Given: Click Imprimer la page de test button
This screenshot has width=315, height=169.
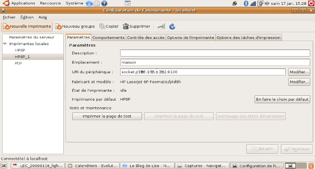Looking at the screenshot, I should pyautogui.click(x=107, y=116).
